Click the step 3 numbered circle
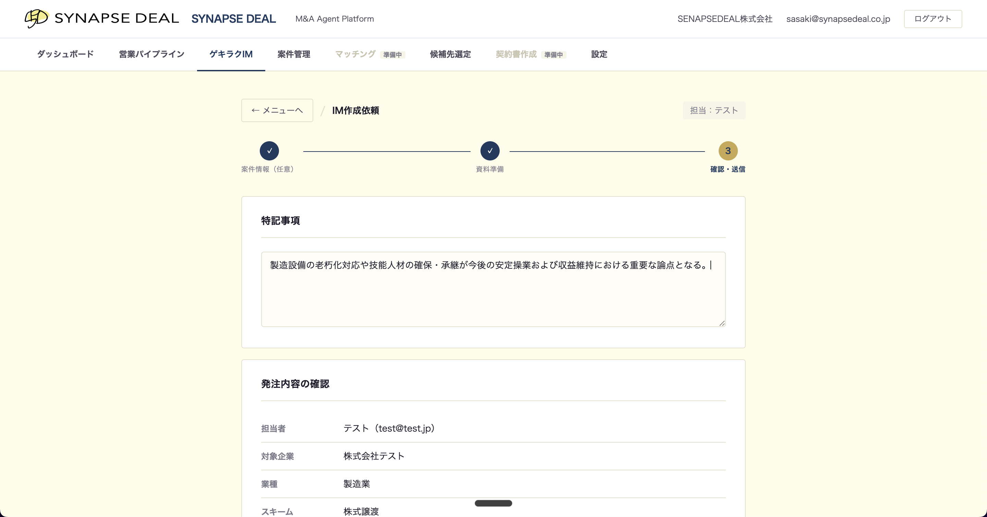Image resolution: width=987 pixels, height=517 pixels. pyautogui.click(x=728, y=151)
